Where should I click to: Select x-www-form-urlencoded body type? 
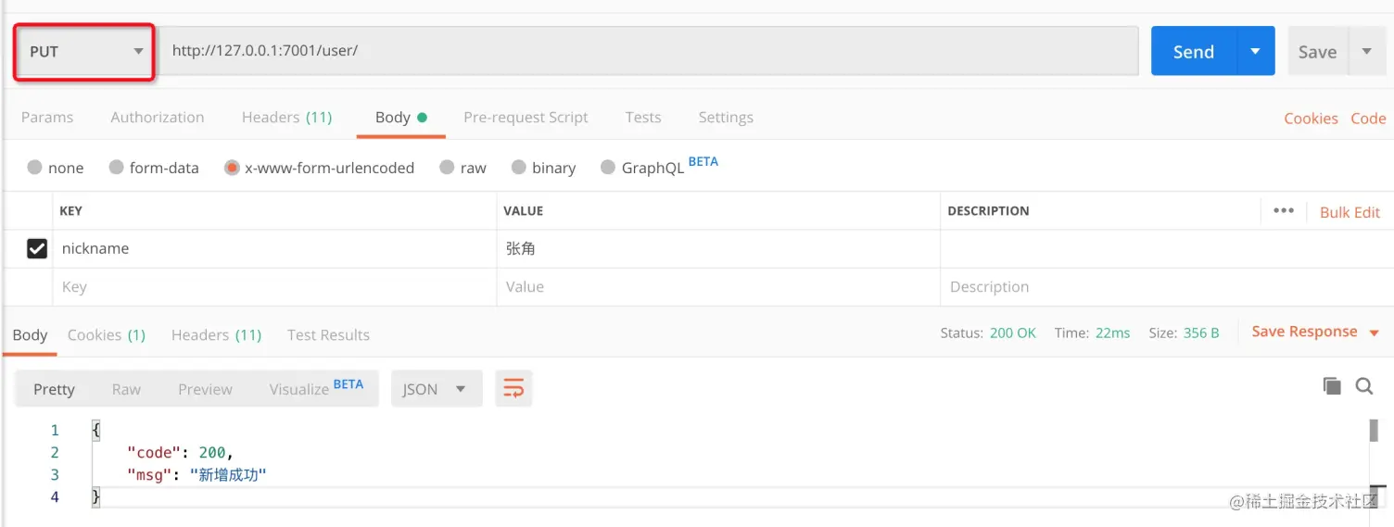(320, 168)
